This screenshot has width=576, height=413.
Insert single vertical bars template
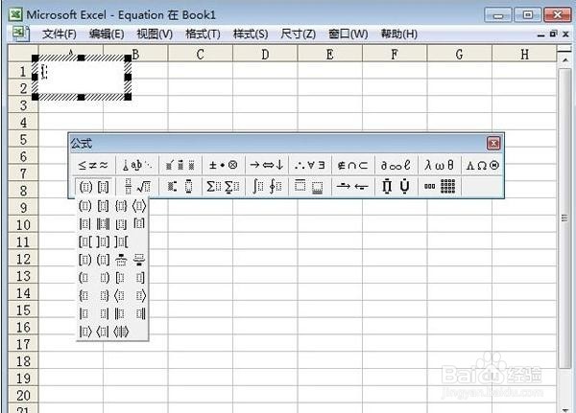[84, 223]
